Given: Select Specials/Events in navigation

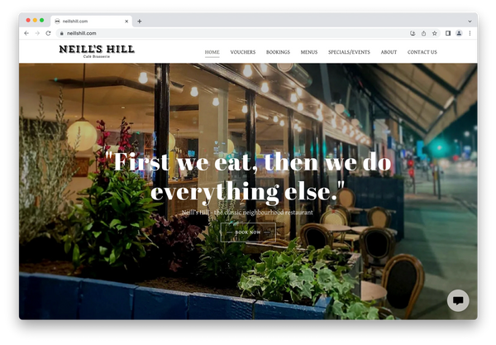Looking at the screenshot, I should point(349,52).
